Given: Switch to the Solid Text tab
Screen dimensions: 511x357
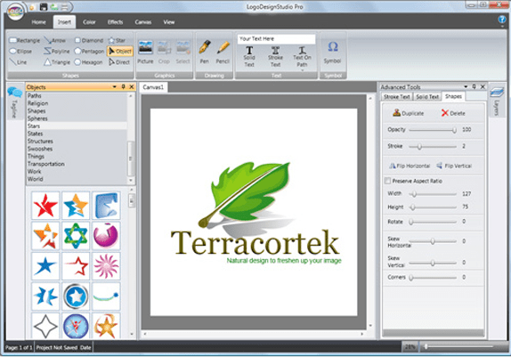Looking at the screenshot, I should click(427, 97).
